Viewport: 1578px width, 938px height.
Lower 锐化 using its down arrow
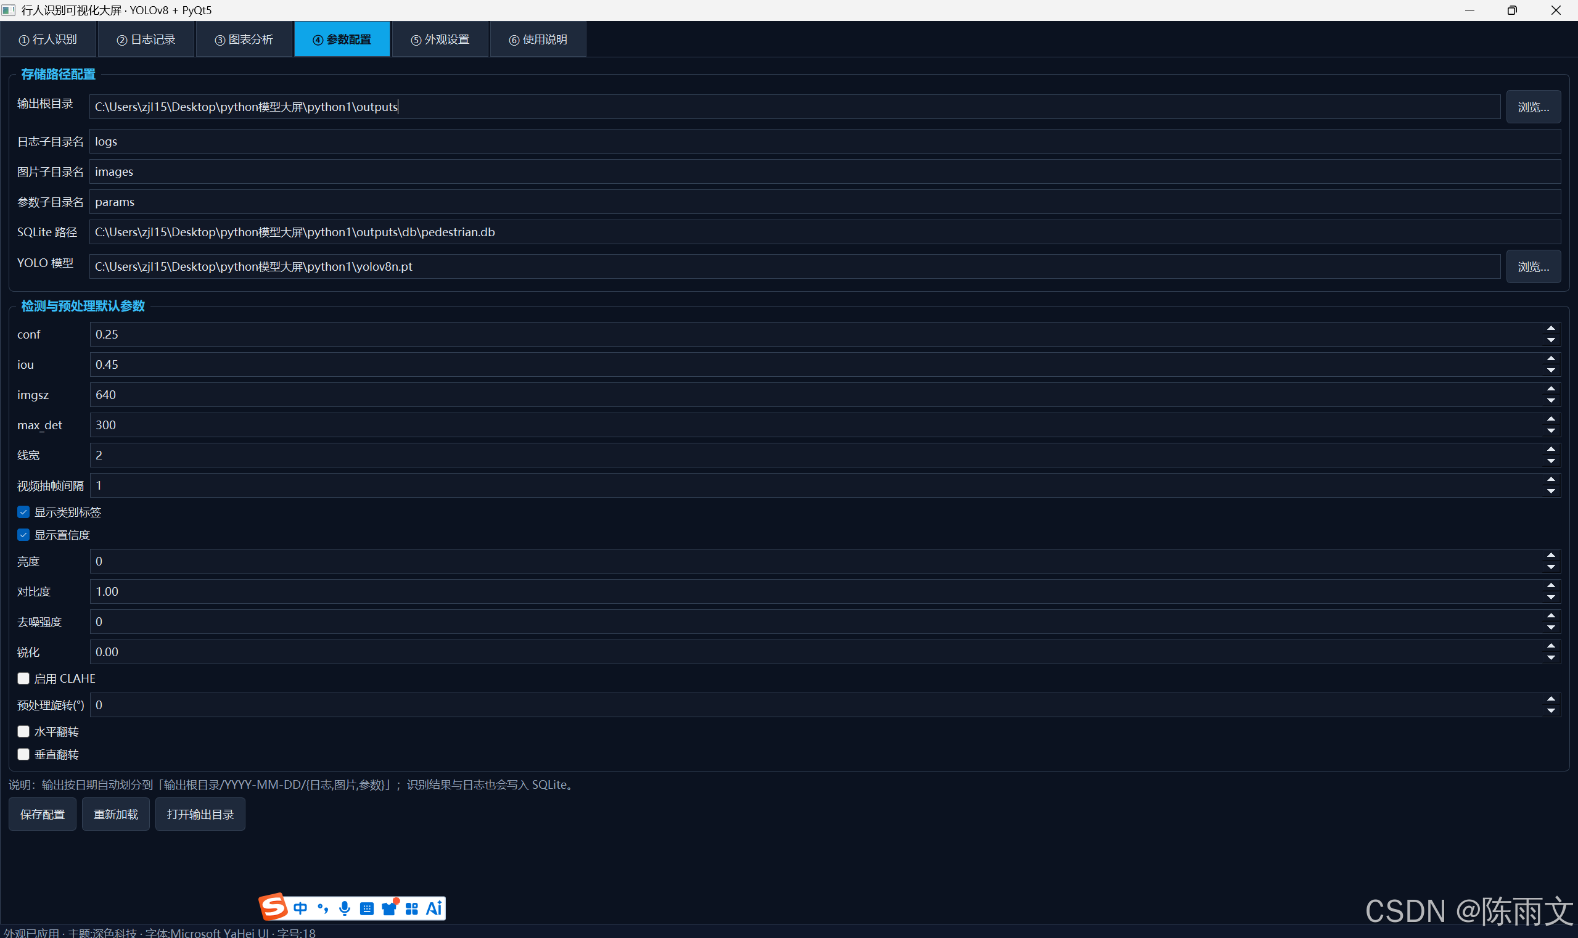pos(1551,658)
